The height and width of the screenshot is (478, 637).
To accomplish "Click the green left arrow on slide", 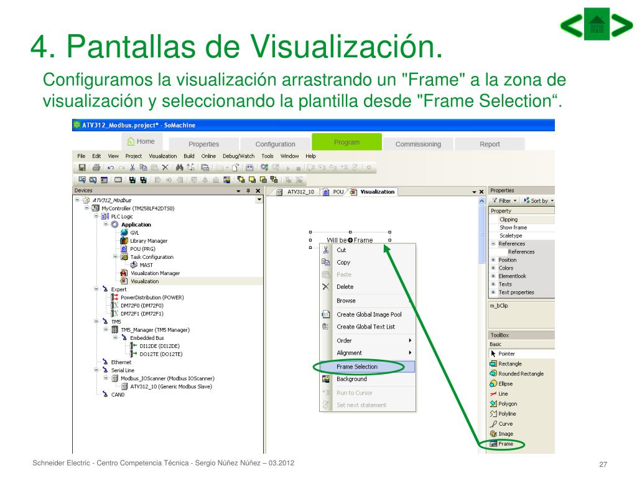I will 572,25.
